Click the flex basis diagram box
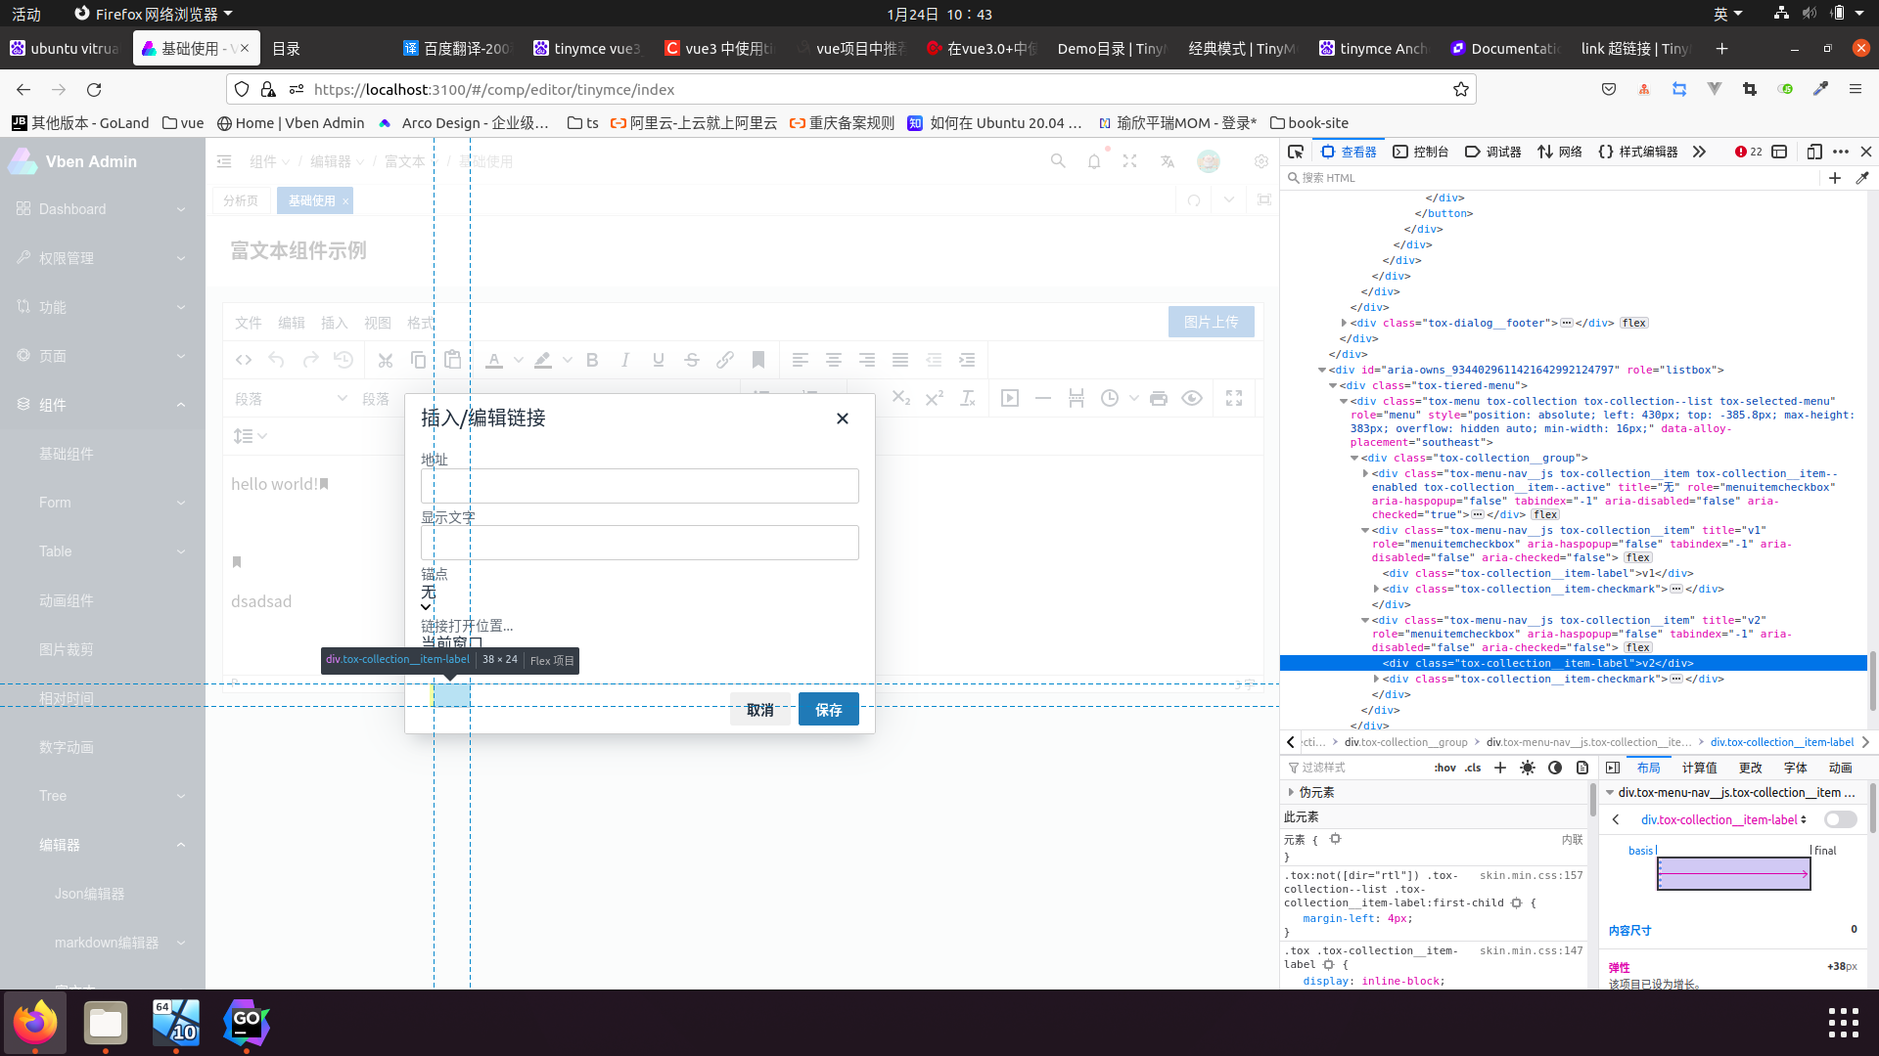1879x1056 pixels. point(1733,873)
